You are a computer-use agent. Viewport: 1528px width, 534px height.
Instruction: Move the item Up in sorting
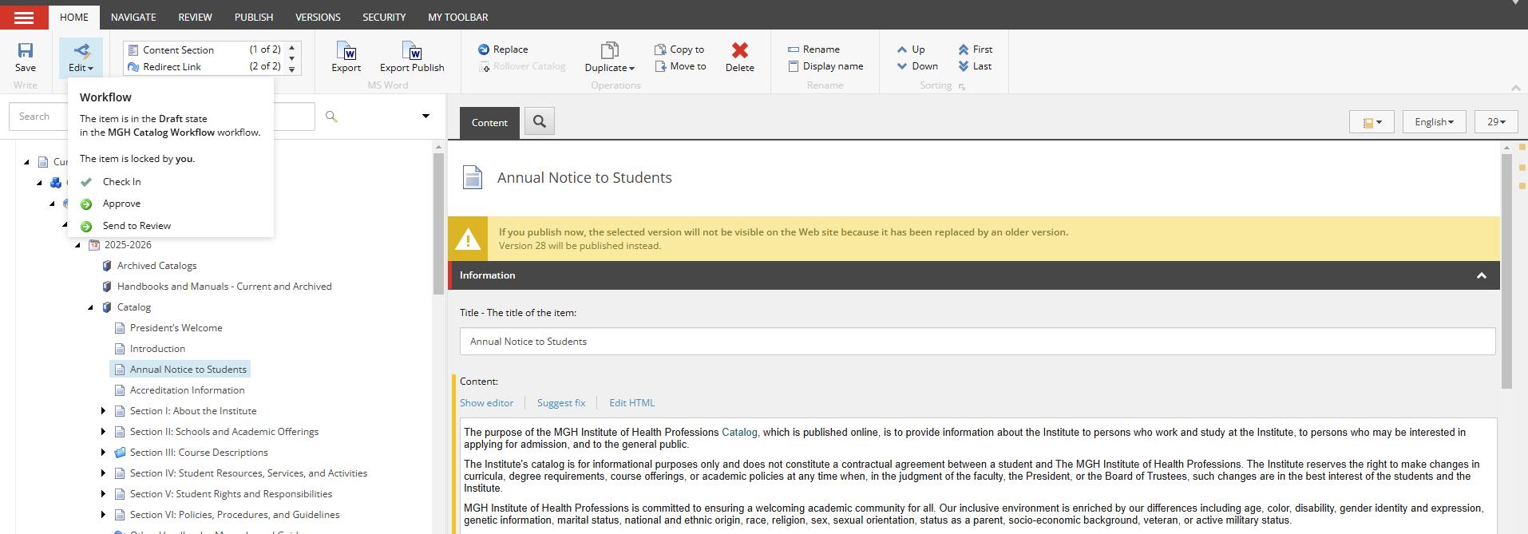[902, 49]
